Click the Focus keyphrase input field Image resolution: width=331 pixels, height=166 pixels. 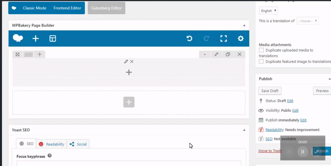129,163
